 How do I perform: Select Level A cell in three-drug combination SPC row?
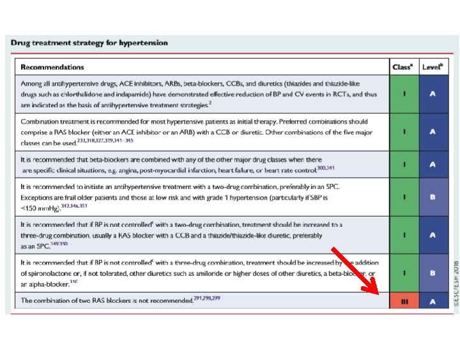434,235
